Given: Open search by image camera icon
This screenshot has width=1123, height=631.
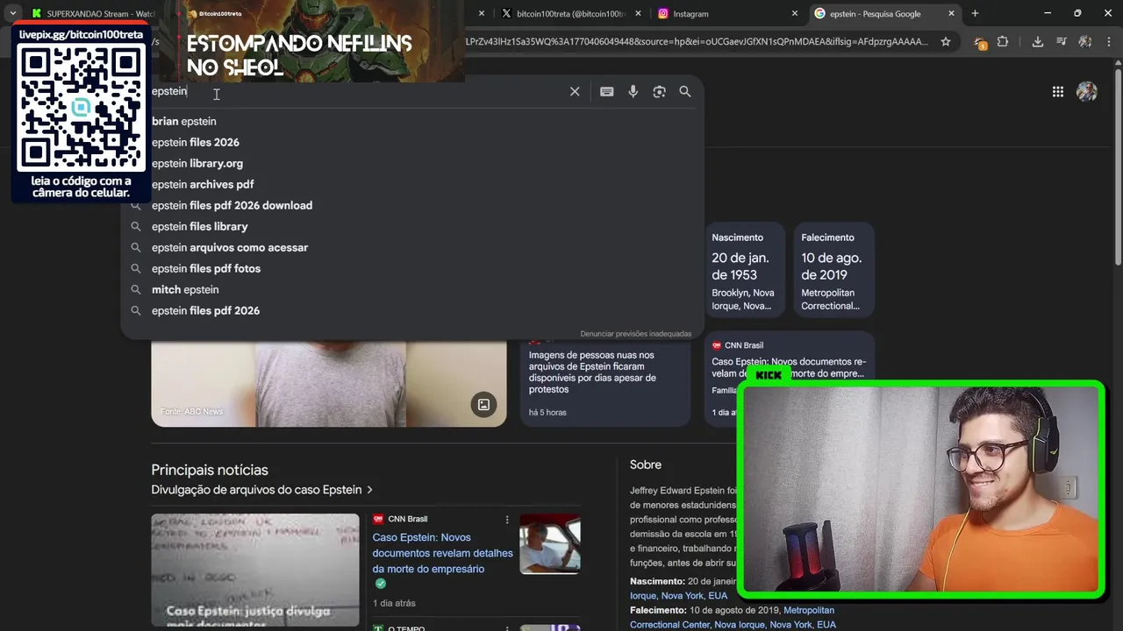Looking at the screenshot, I should coord(659,91).
